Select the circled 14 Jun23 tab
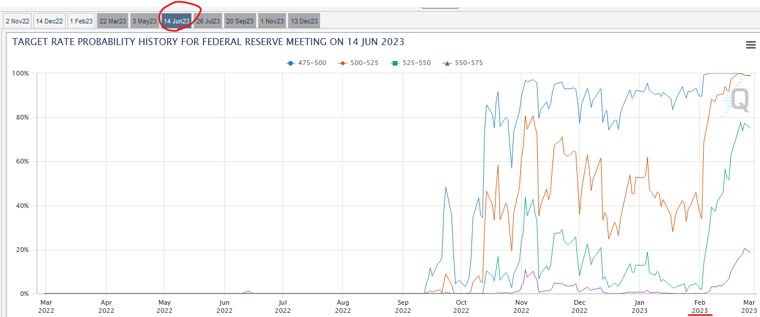The height and width of the screenshot is (317, 760). click(177, 21)
